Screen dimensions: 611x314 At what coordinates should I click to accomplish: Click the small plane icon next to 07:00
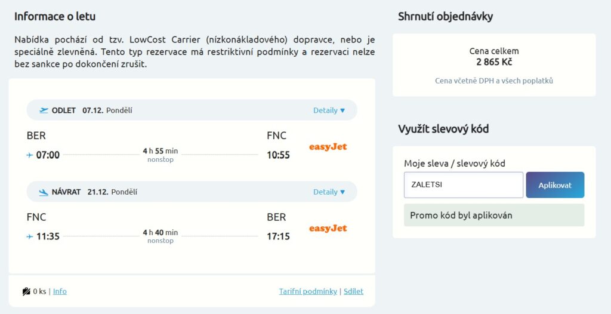tap(30, 155)
